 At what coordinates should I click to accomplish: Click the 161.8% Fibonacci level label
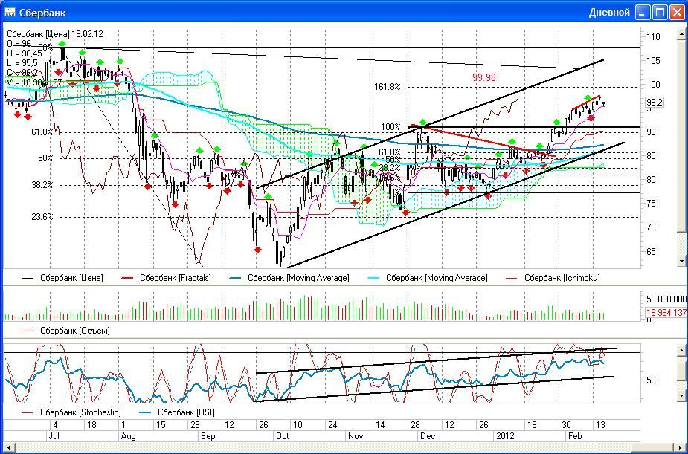click(x=387, y=87)
